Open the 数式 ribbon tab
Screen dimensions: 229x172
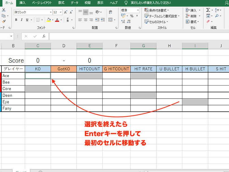61,3
